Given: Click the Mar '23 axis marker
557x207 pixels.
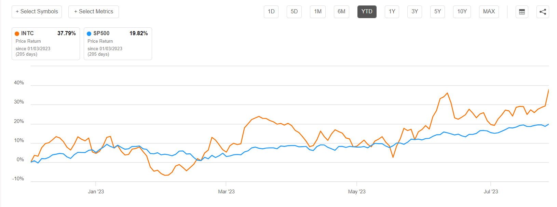Looking at the screenshot, I should (x=226, y=192).
